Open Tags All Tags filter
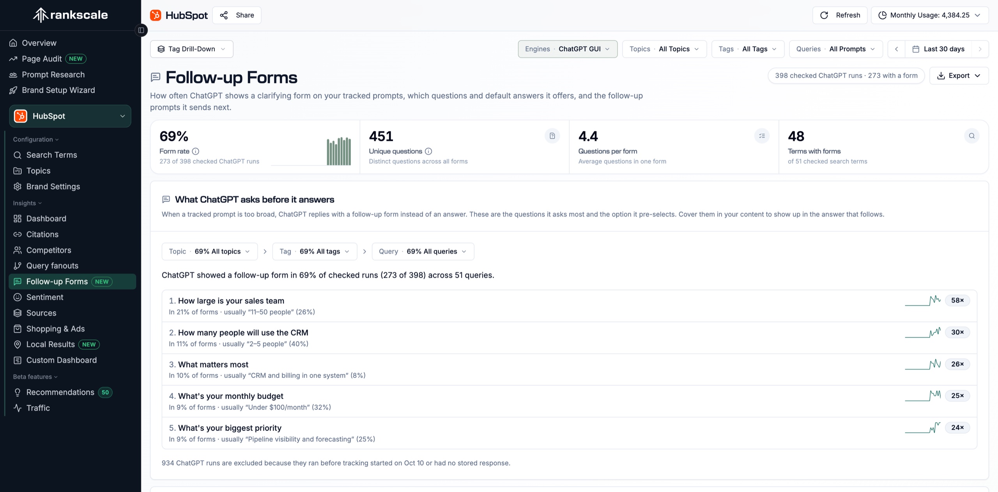 748,49
